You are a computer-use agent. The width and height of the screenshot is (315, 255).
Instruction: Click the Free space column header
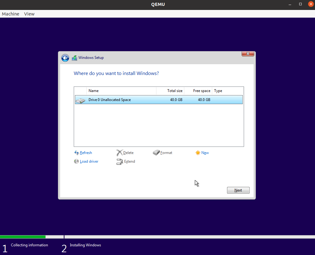click(198, 91)
